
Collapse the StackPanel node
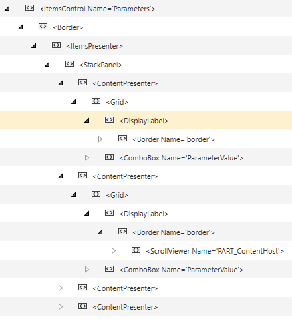click(x=47, y=65)
